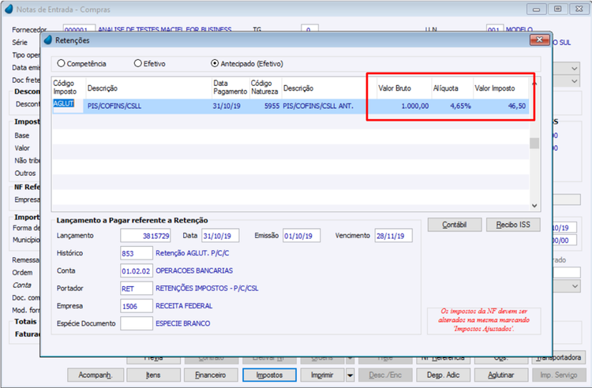This screenshot has height=388, width=592.
Task: Click the Desp. Adic button
Action: (444, 375)
